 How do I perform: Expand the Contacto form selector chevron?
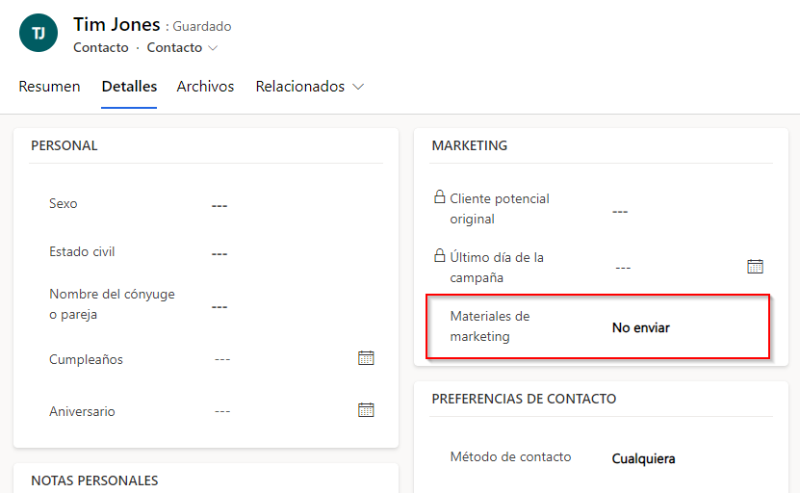tap(213, 48)
